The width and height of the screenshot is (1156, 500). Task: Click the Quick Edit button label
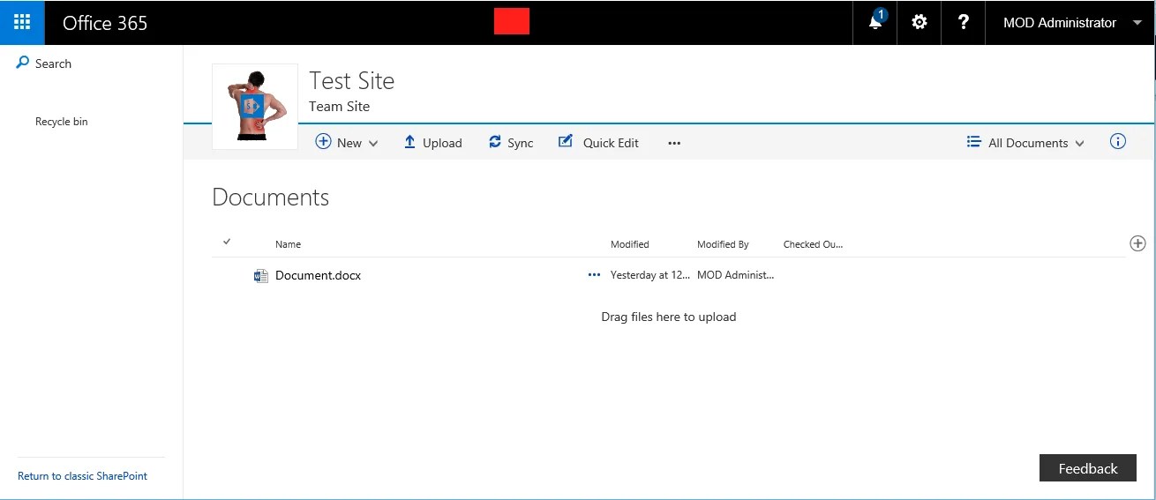pyautogui.click(x=611, y=143)
